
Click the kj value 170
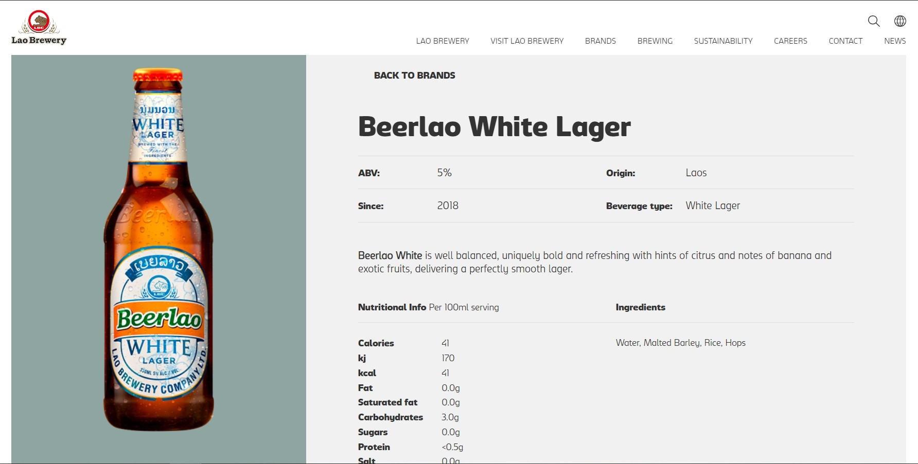[x=448, y=358]
